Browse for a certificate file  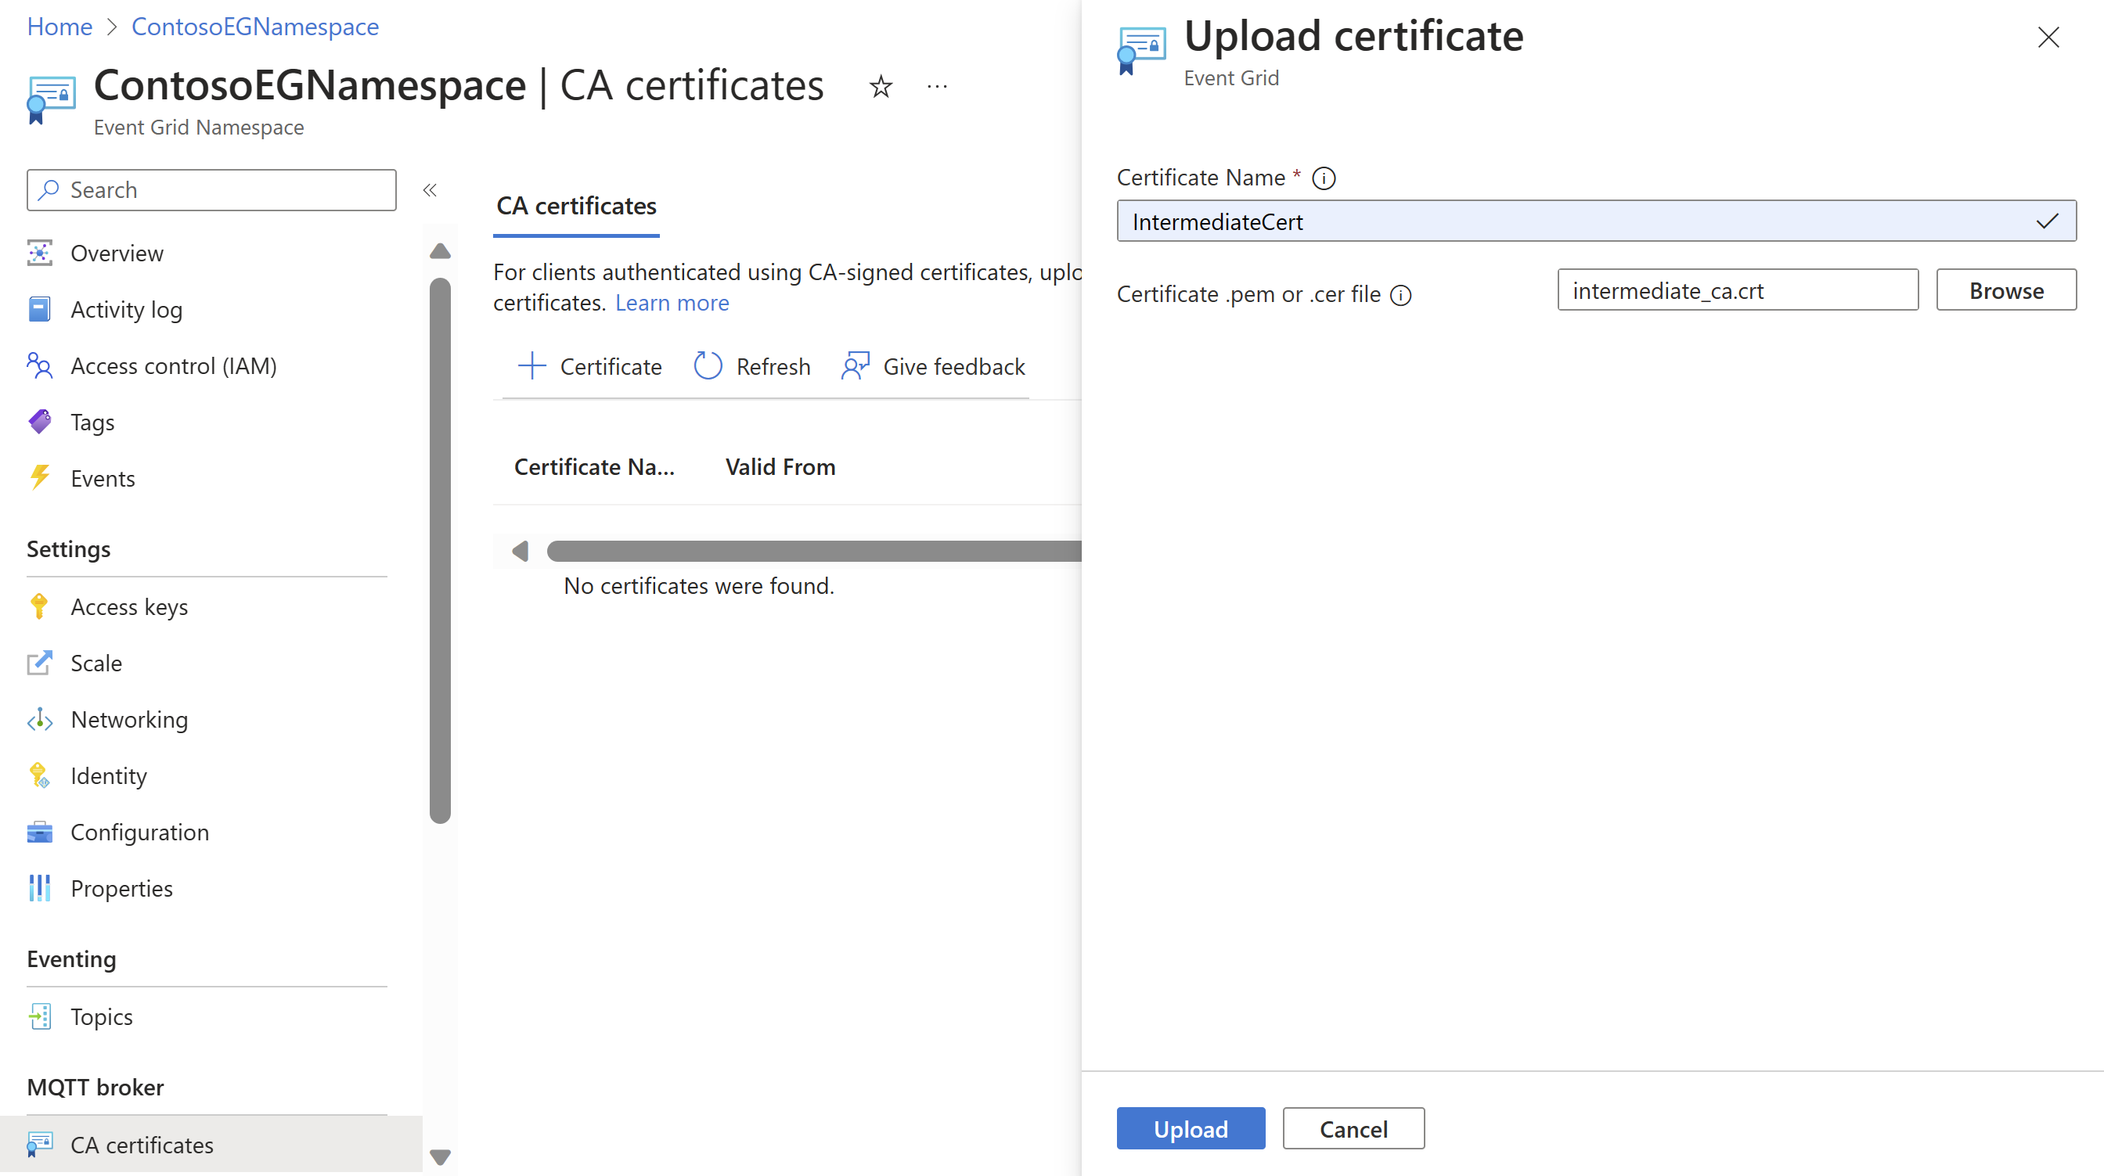[2005, 291]
